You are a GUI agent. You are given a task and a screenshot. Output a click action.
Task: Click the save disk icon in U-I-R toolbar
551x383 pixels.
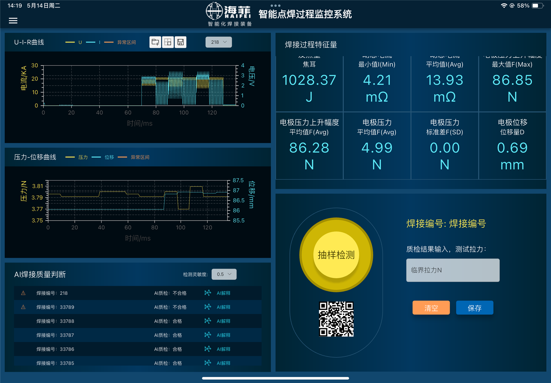[180, 42]
